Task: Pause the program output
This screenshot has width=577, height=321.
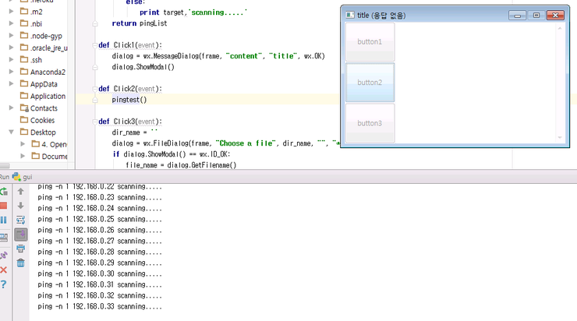Action: 4,220
